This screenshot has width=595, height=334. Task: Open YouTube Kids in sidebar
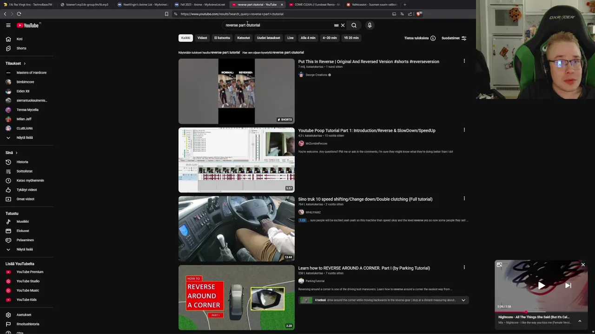pos(26,300)
